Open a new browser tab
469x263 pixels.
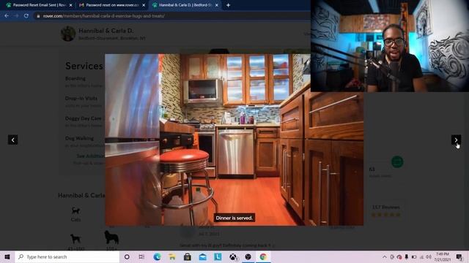[x=228, y=5]
